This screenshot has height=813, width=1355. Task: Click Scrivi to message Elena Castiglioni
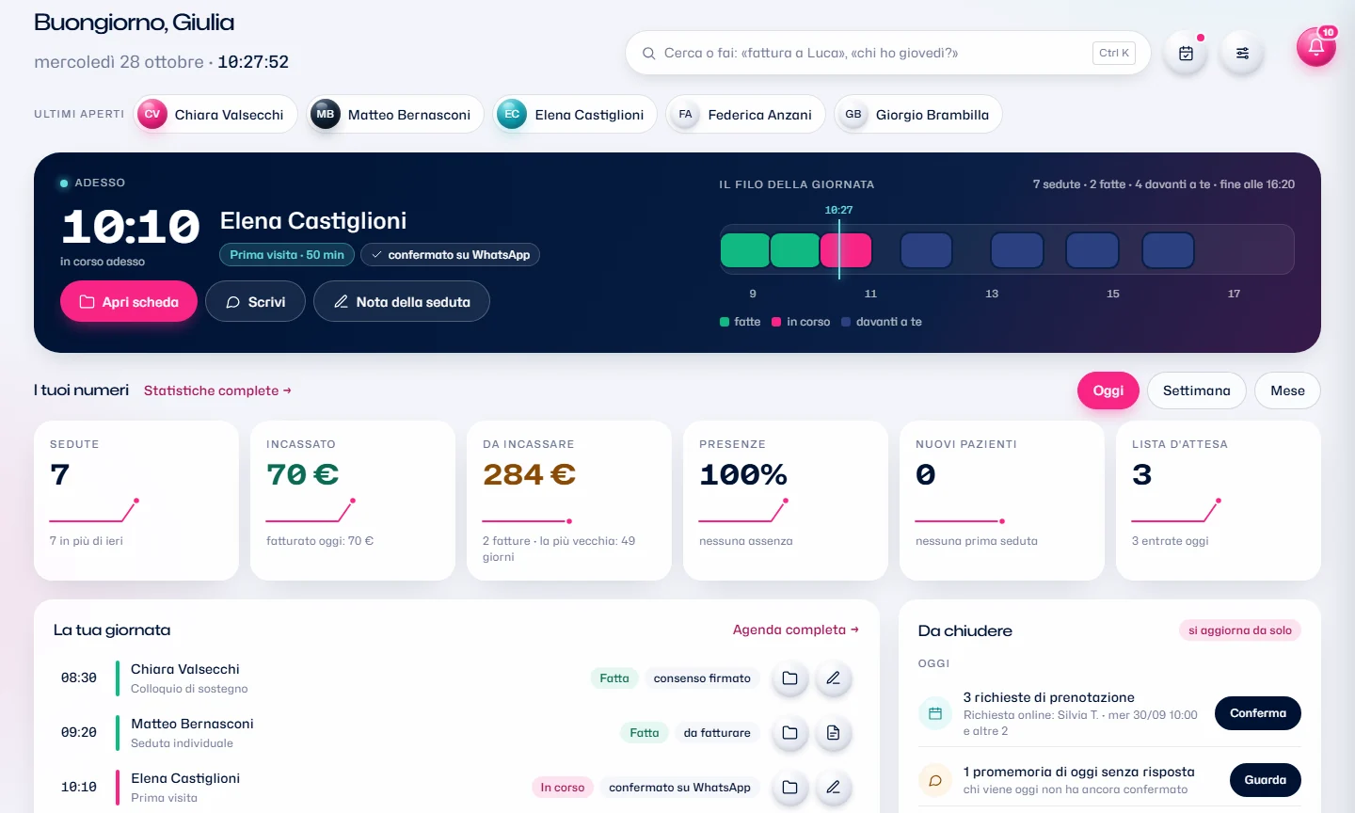click(255, 302)
